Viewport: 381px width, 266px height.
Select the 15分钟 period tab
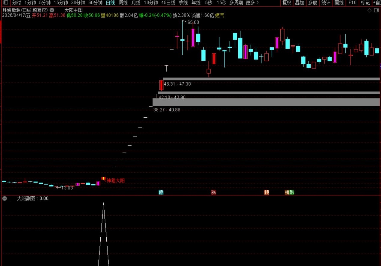[61, 3]
